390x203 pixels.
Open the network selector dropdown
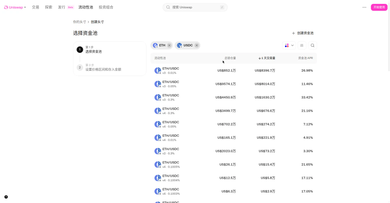(x=289, y=45)
